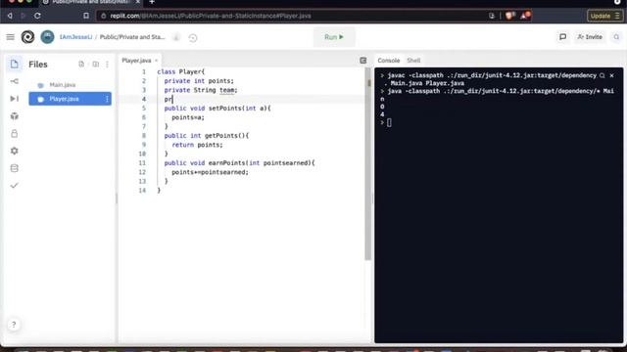Switch to the Shell tab
Image resolution: width=627 pixels, height=352 pixels.
click(x=413, y=61)
